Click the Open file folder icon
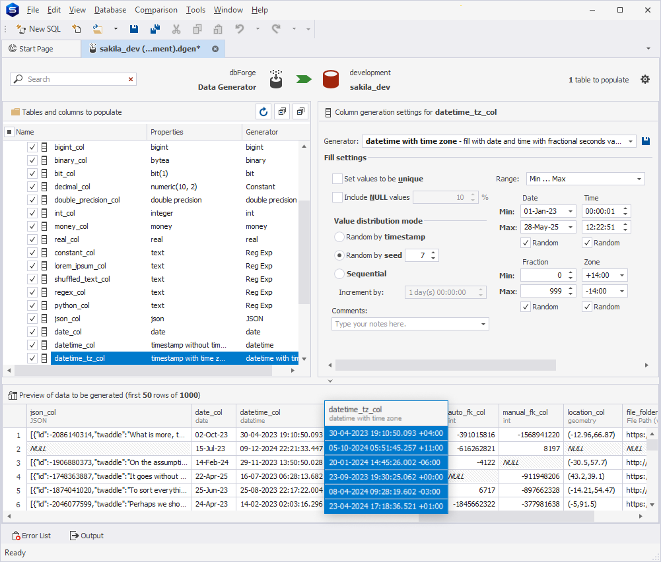This screenshot has height=562, width=661. click(x=97, y=29)
